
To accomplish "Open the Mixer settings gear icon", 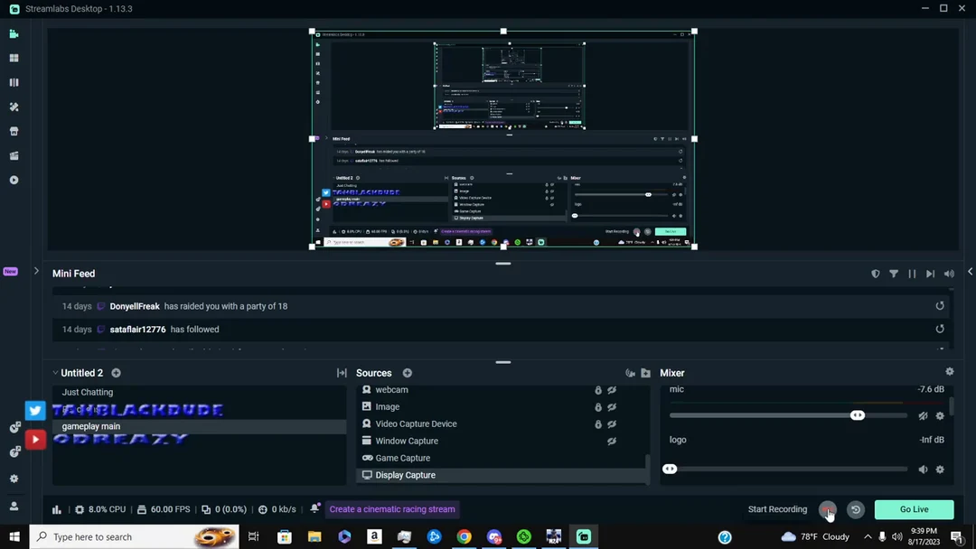I will [x=949, y=371].
